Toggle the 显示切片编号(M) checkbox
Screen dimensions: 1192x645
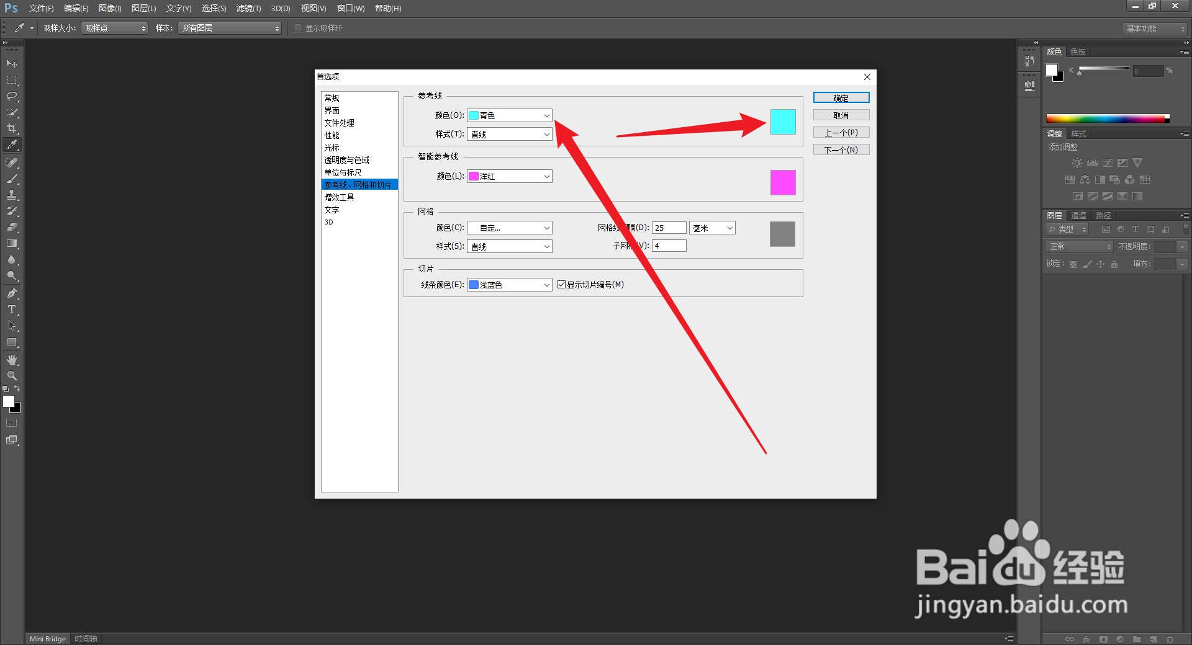(561, 285)
